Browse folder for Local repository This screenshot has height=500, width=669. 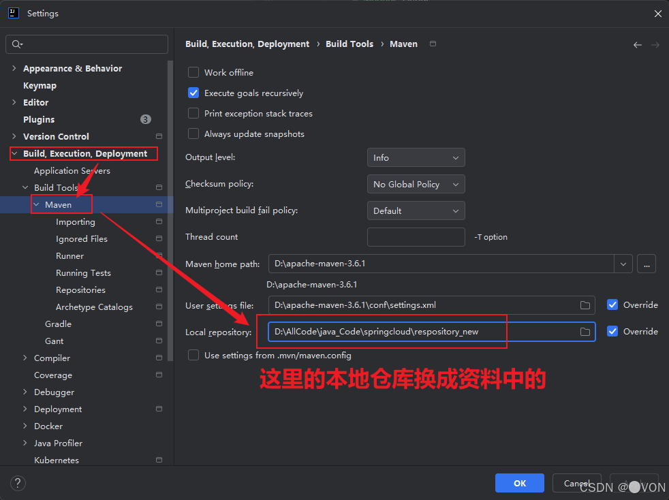[x=585, y=332]
